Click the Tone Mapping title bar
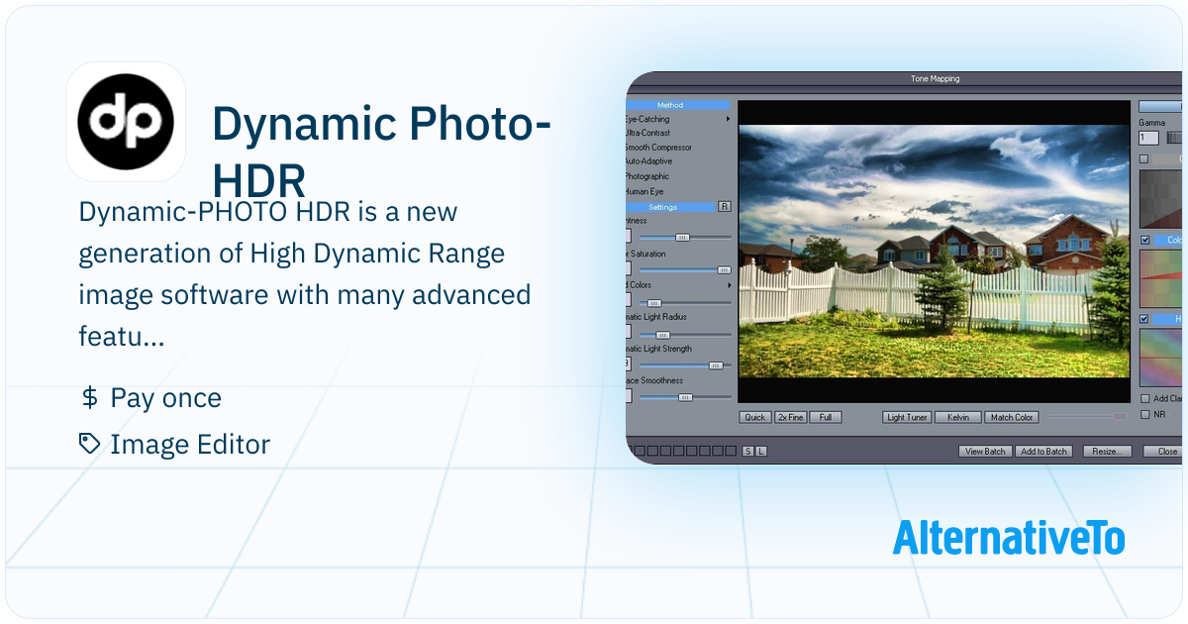1188x624 pixels. pyautogui.click(x=906, y=78)
